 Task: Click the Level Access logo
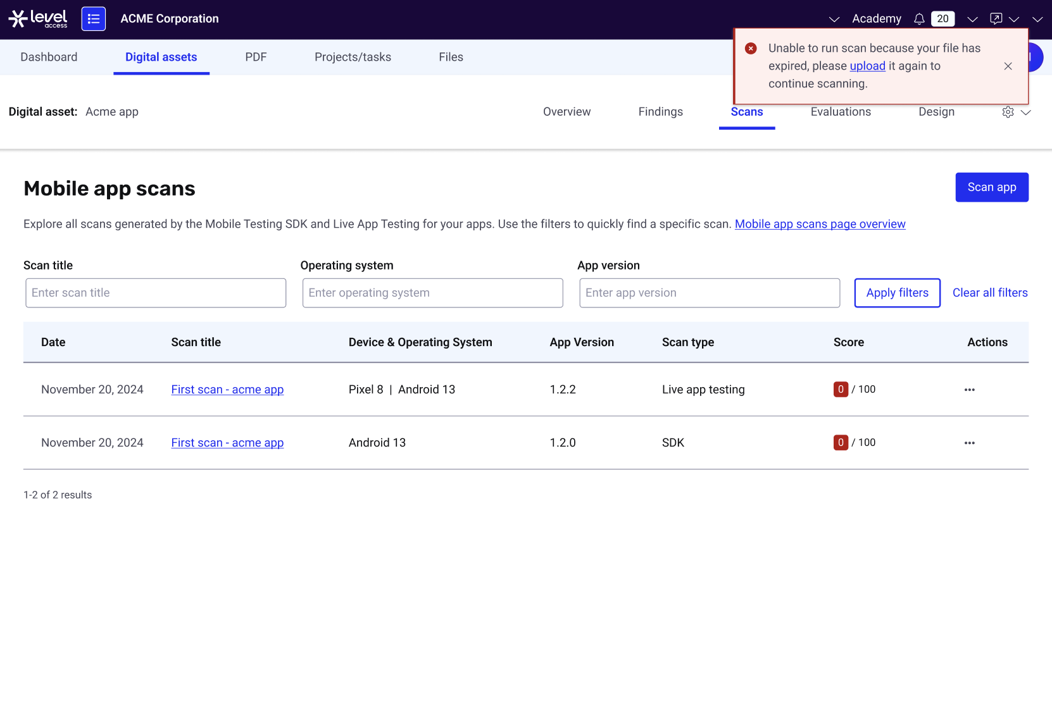[38, 19]
